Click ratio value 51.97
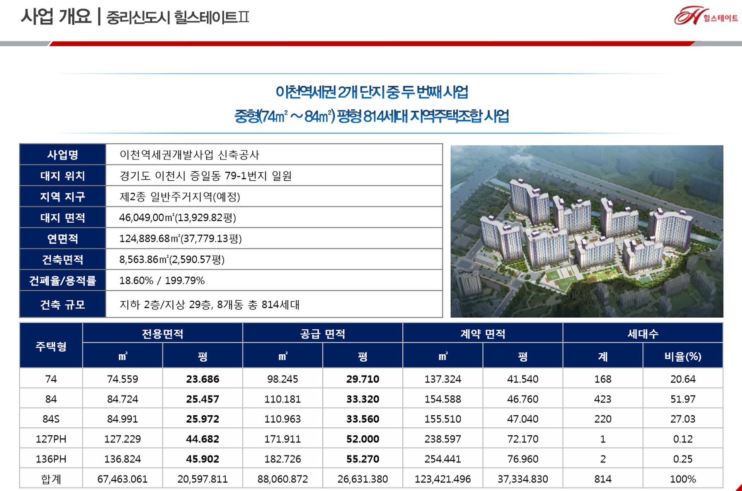 coord(683,399)
